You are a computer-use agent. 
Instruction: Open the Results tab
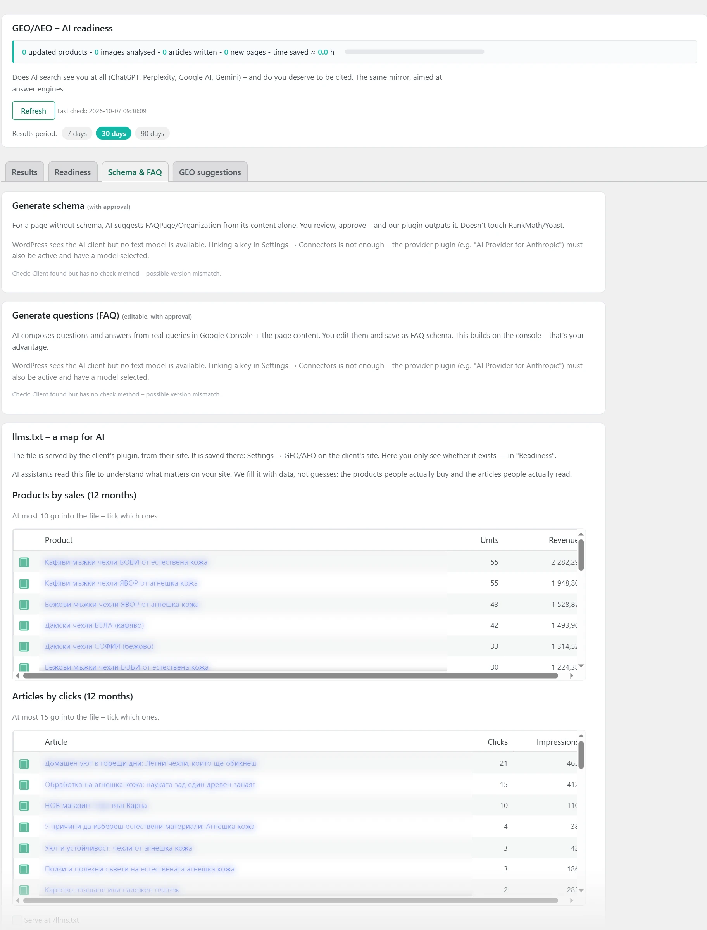pos(24,172)
